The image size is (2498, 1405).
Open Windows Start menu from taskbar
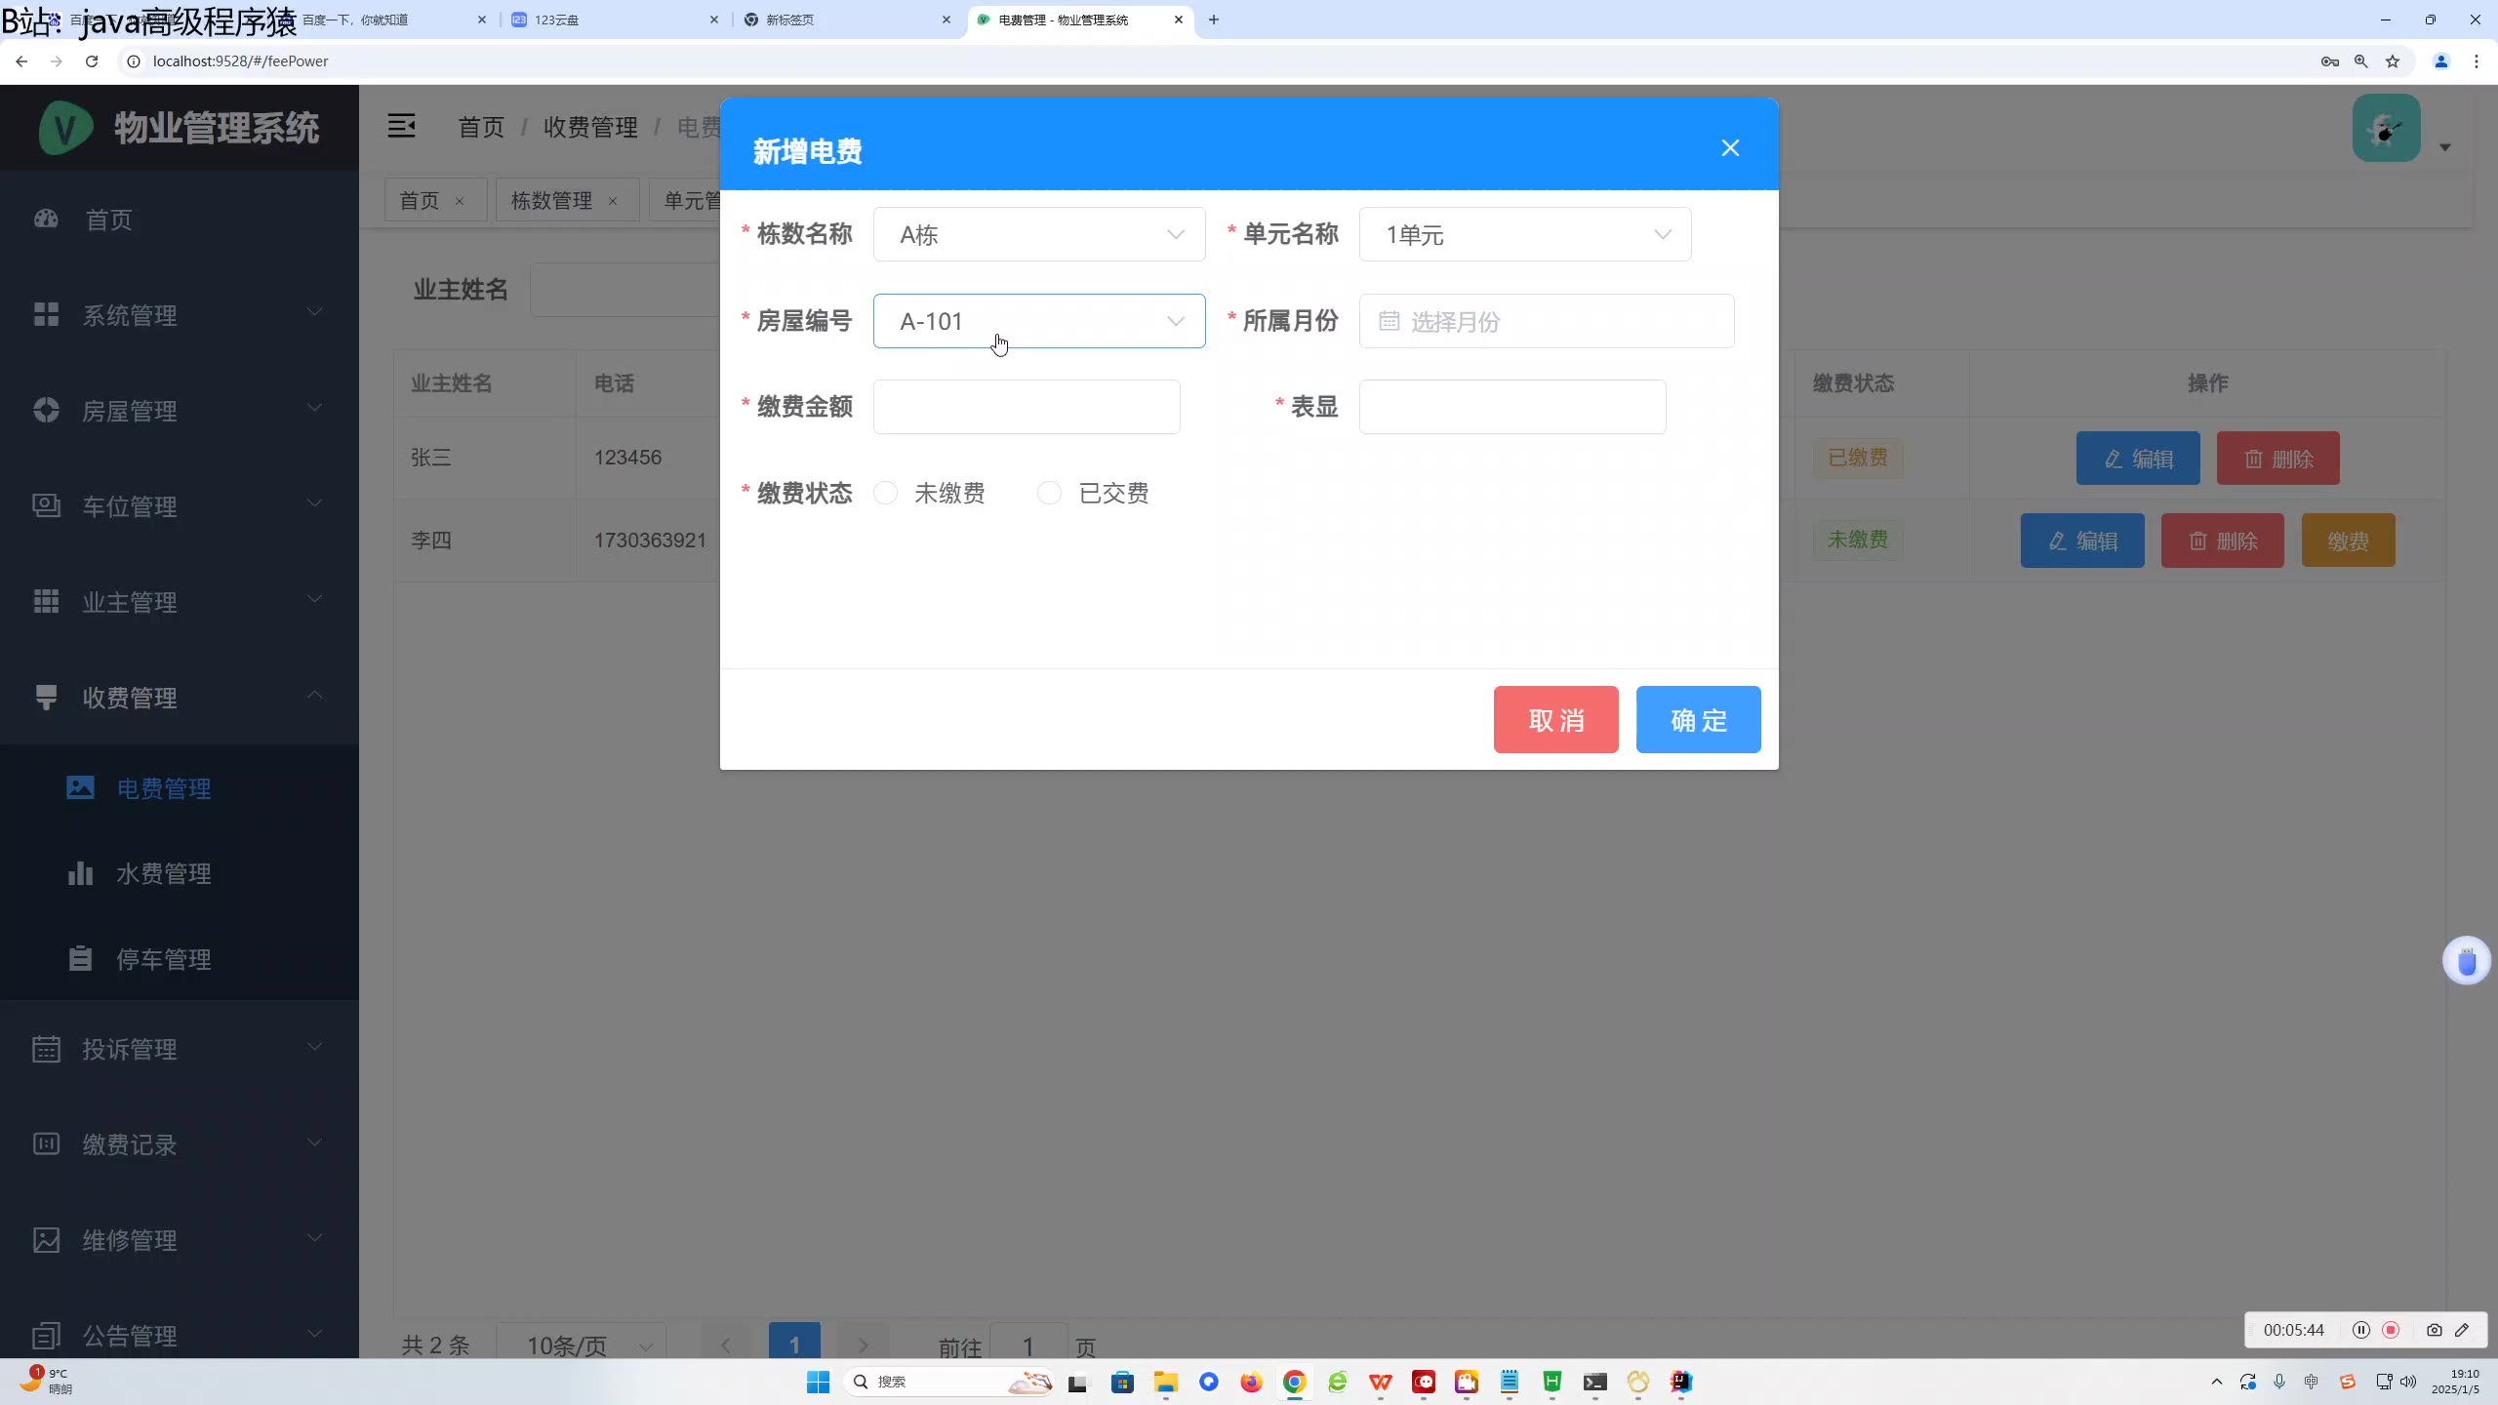click(818, 1382)
